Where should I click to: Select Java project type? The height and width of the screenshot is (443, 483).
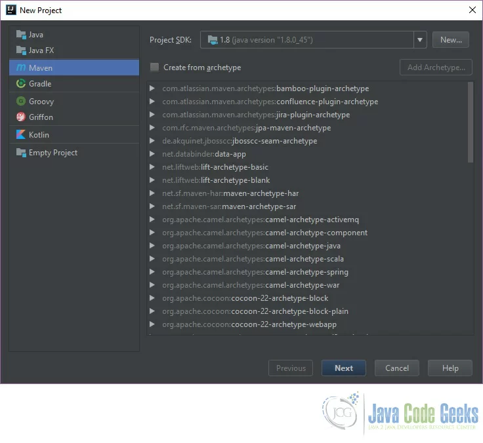(x=74, y=35)
